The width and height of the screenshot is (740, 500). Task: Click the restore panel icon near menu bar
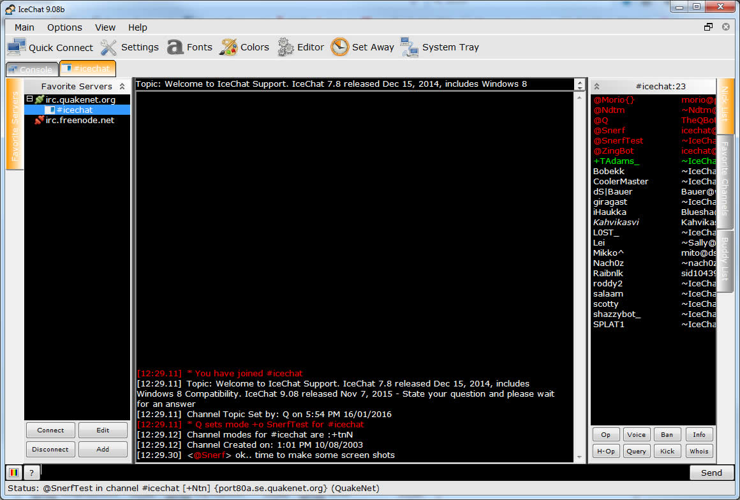coord(708,27)
